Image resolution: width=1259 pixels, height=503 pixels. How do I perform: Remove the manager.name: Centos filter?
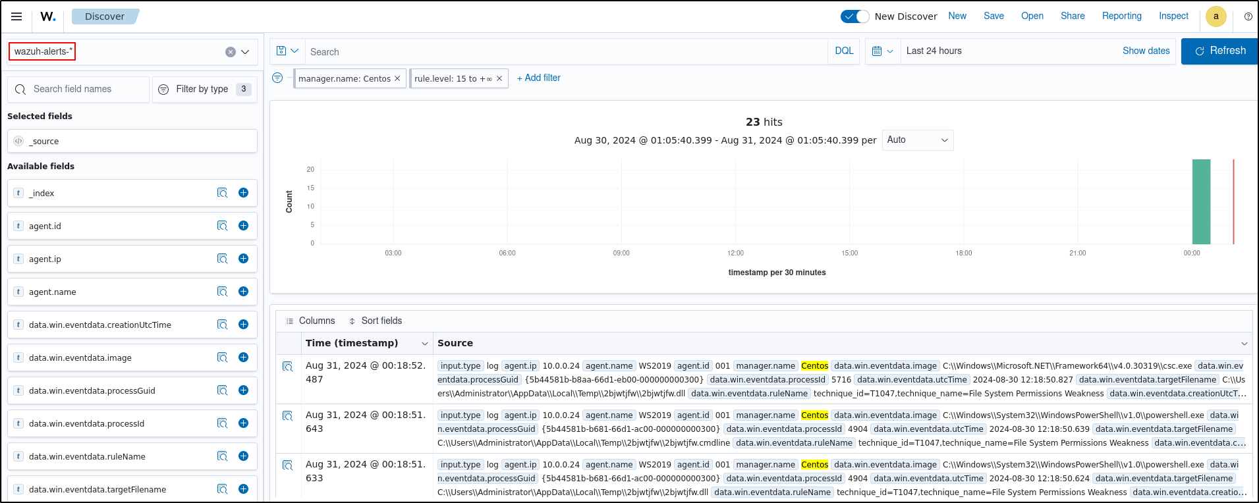(x=397, y=79)
